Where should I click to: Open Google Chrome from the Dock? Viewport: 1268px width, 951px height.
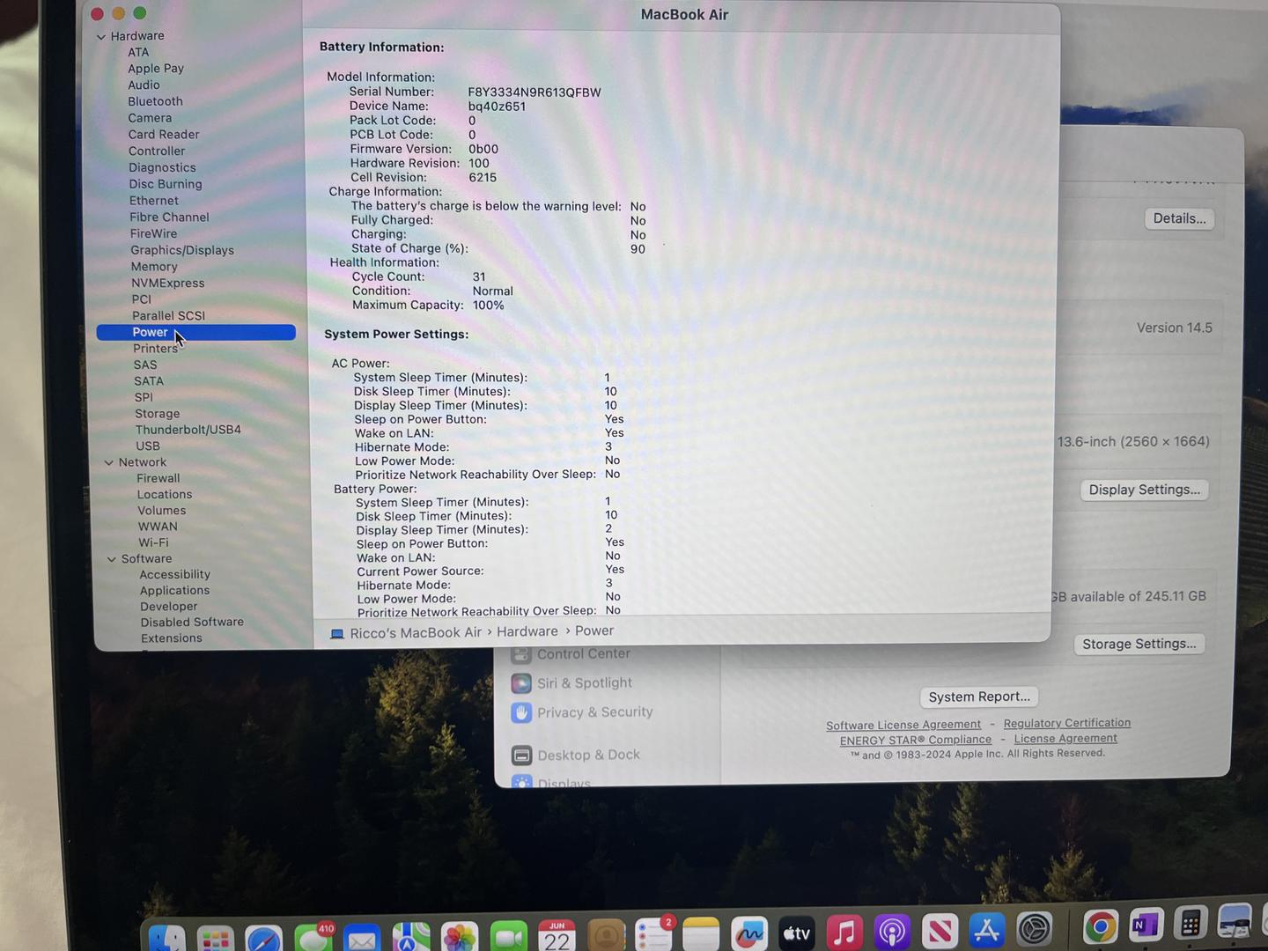(x=1100, y=928)
